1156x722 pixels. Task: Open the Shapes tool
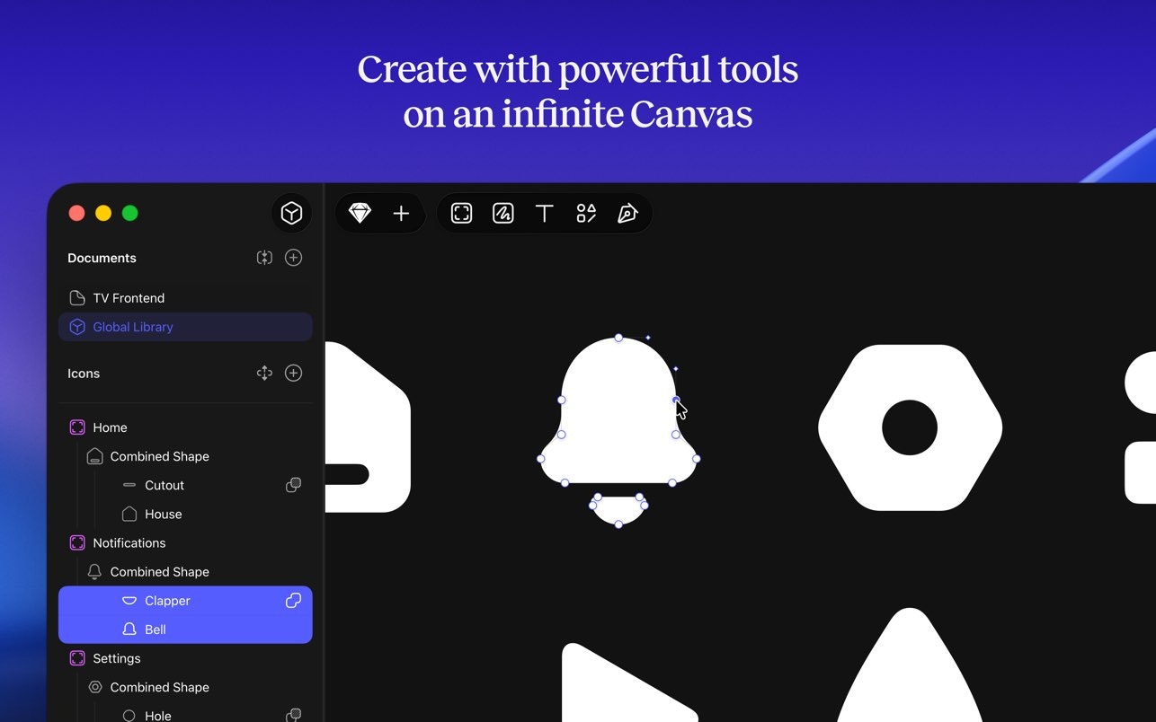tap(585, 213)
